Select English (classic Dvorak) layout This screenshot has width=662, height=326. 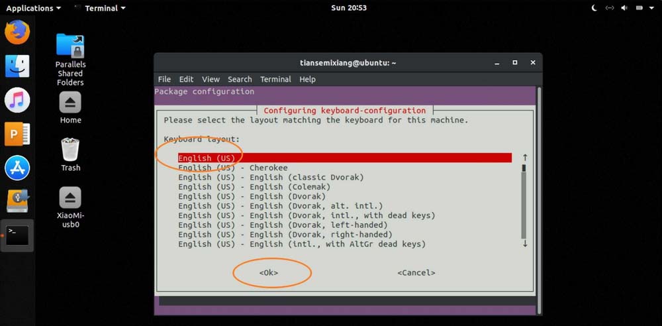(271, 177)
